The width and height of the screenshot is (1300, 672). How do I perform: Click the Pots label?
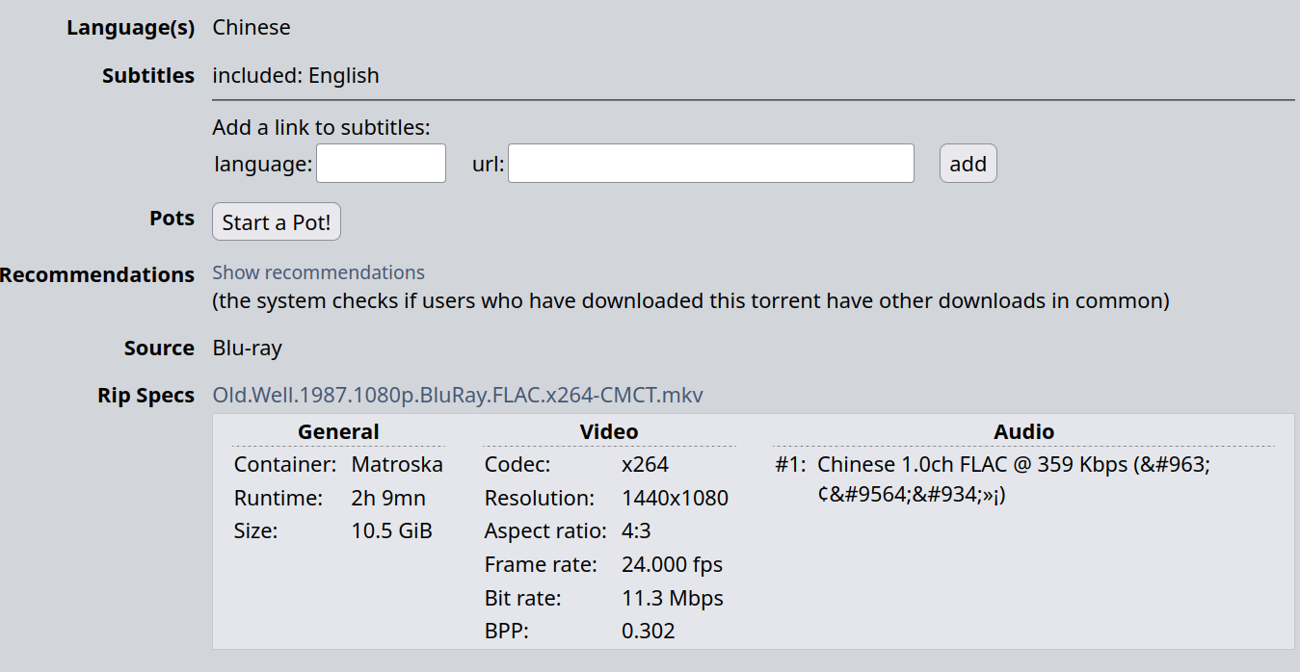172,219
